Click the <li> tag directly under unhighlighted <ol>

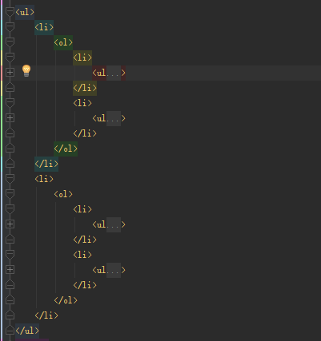(82, 209)
